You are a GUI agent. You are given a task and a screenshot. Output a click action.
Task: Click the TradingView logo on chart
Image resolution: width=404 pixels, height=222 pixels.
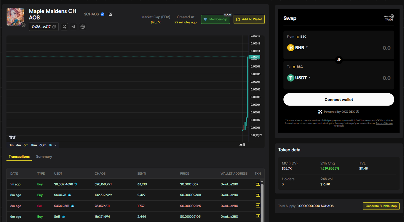pyautogui.click(x=12, y=137)
